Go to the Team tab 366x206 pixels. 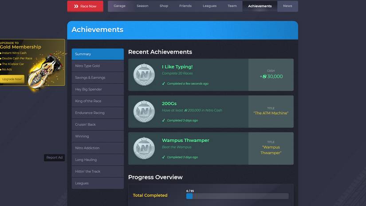[232, 6]
